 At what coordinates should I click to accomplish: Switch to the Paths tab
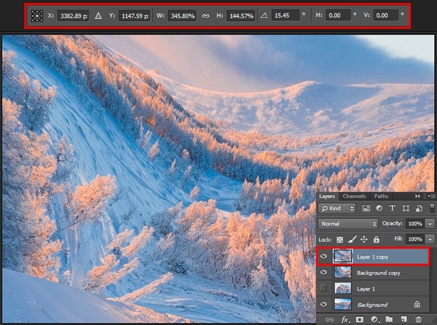381,196
